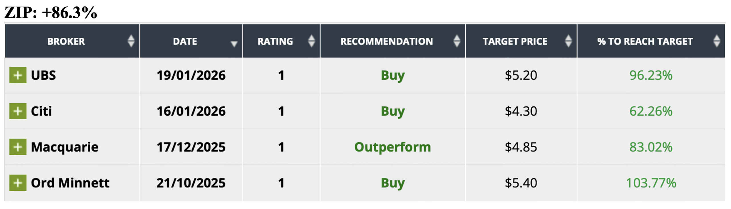The width and height of the screenshot is (731, 209).
Task: Click the Date column sort arrow
Action: 234,43
